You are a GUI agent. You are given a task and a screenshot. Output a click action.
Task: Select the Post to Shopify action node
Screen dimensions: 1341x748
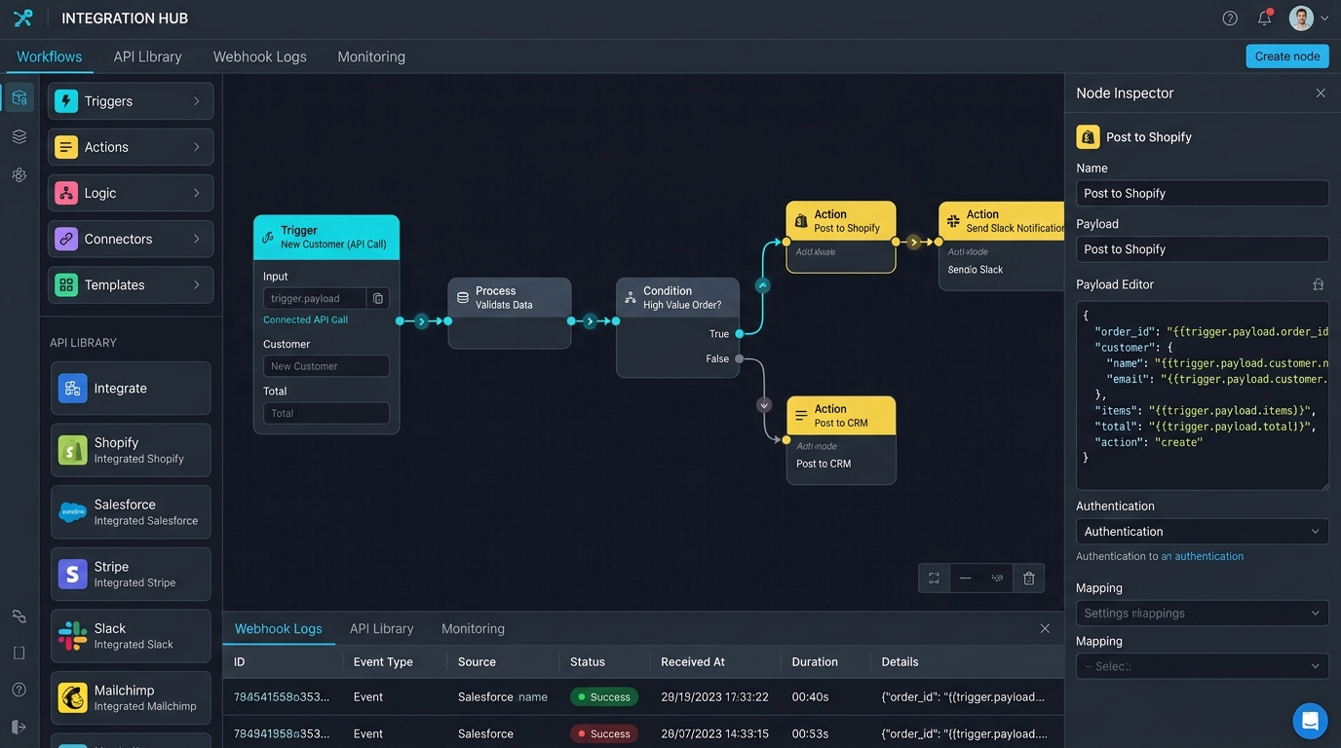[x=841, y=237]
